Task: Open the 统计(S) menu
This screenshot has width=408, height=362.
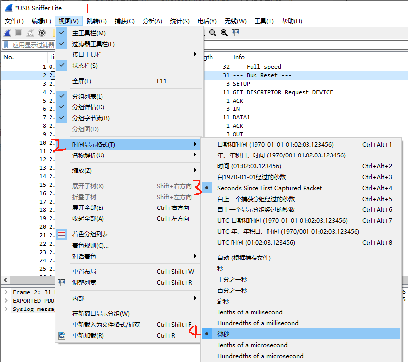Action: (x=180, y=21)
